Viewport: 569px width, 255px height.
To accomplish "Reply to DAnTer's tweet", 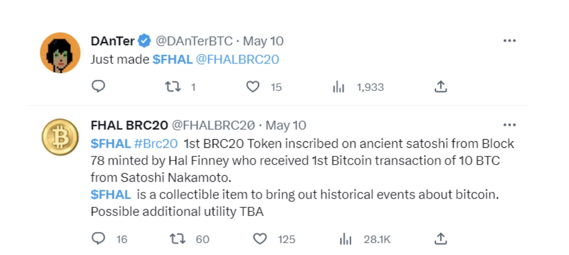I will (98, 87).
